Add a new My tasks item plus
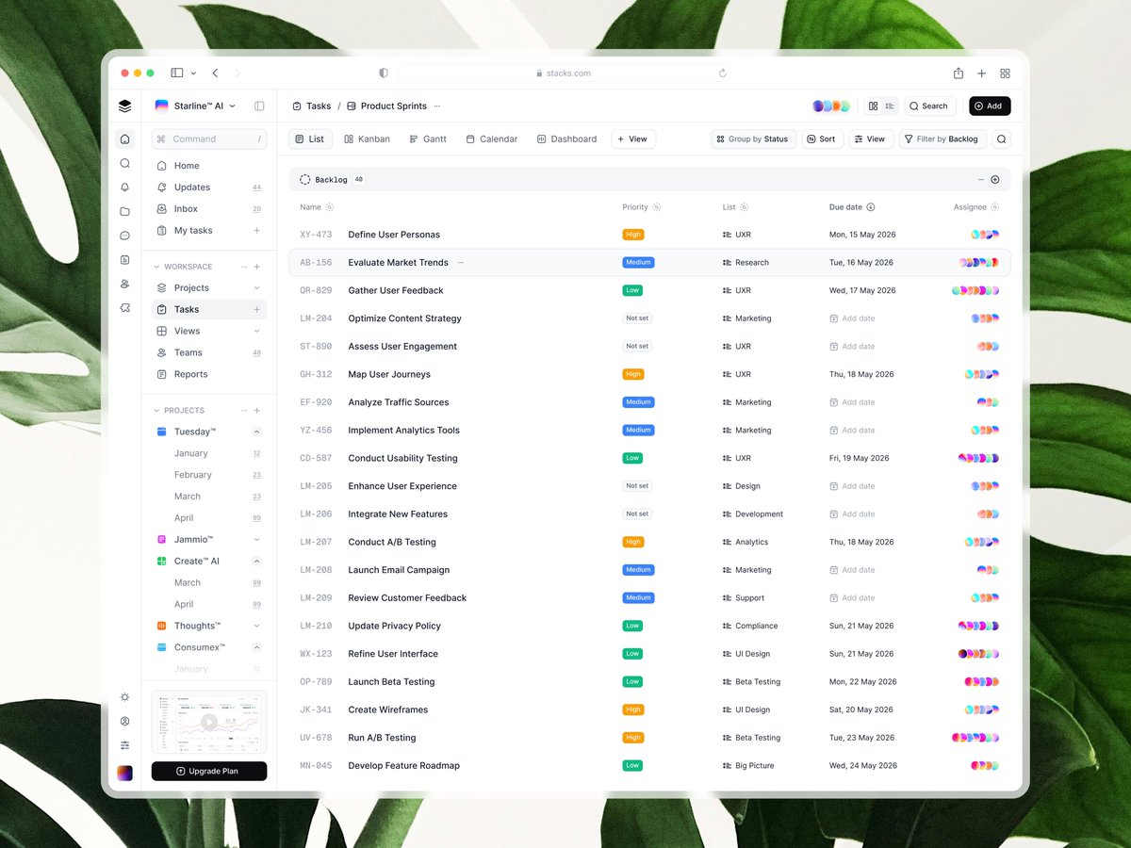 pyautogui.click(x=256, y=231)
